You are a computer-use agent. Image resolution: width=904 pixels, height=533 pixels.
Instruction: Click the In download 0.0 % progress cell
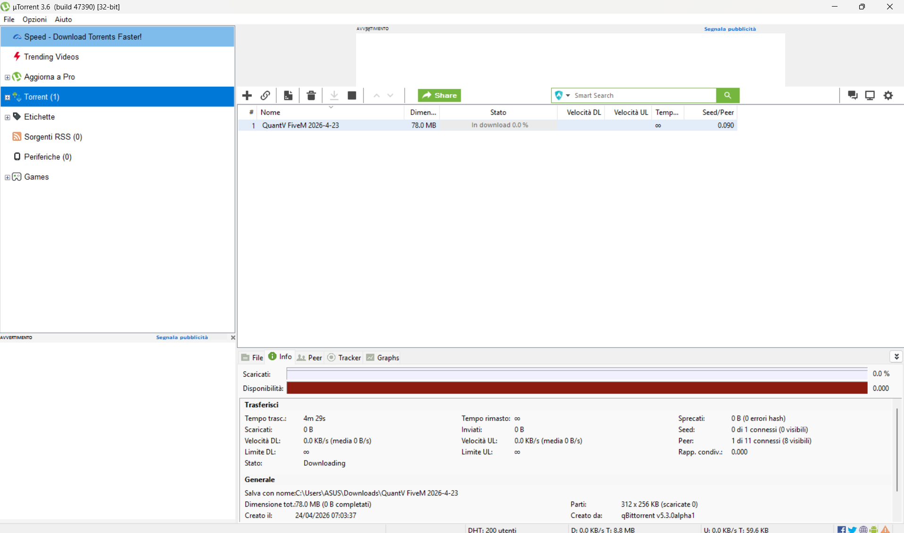499,125
